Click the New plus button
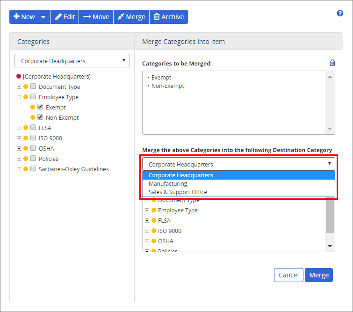This screenshot has width=353, height=312. 24,17
